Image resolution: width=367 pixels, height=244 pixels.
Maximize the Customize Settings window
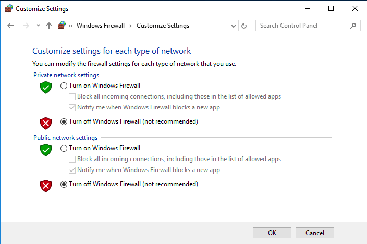[331, 9]
